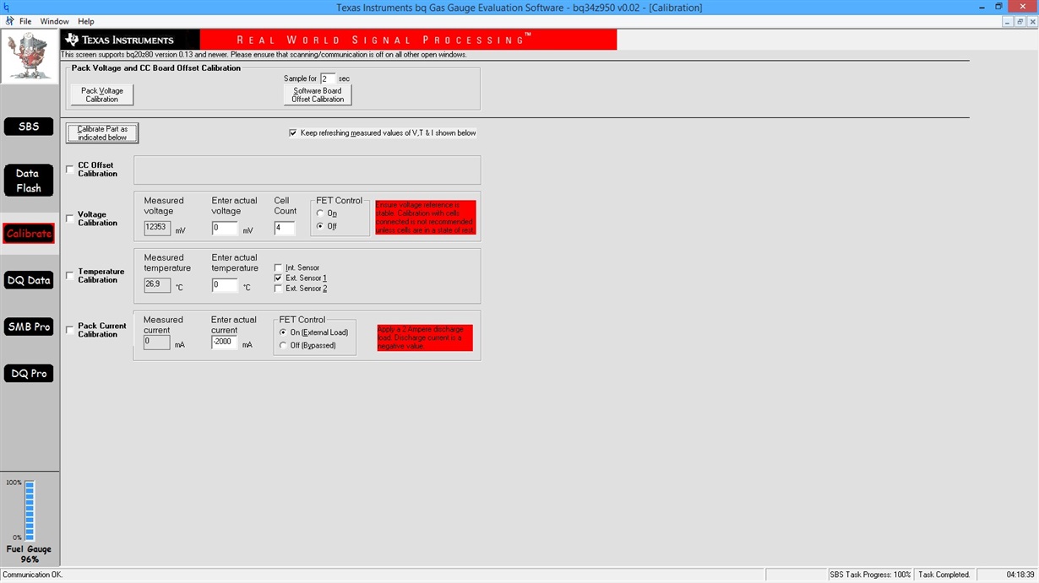Check the Ext. Sensor 2 option

[279, 289]
